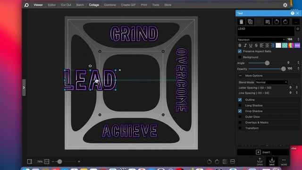Image resolution: width=302 pixels, height=170 pixels.
Task: Open the Store tab
Action: [x=168, y=5]
